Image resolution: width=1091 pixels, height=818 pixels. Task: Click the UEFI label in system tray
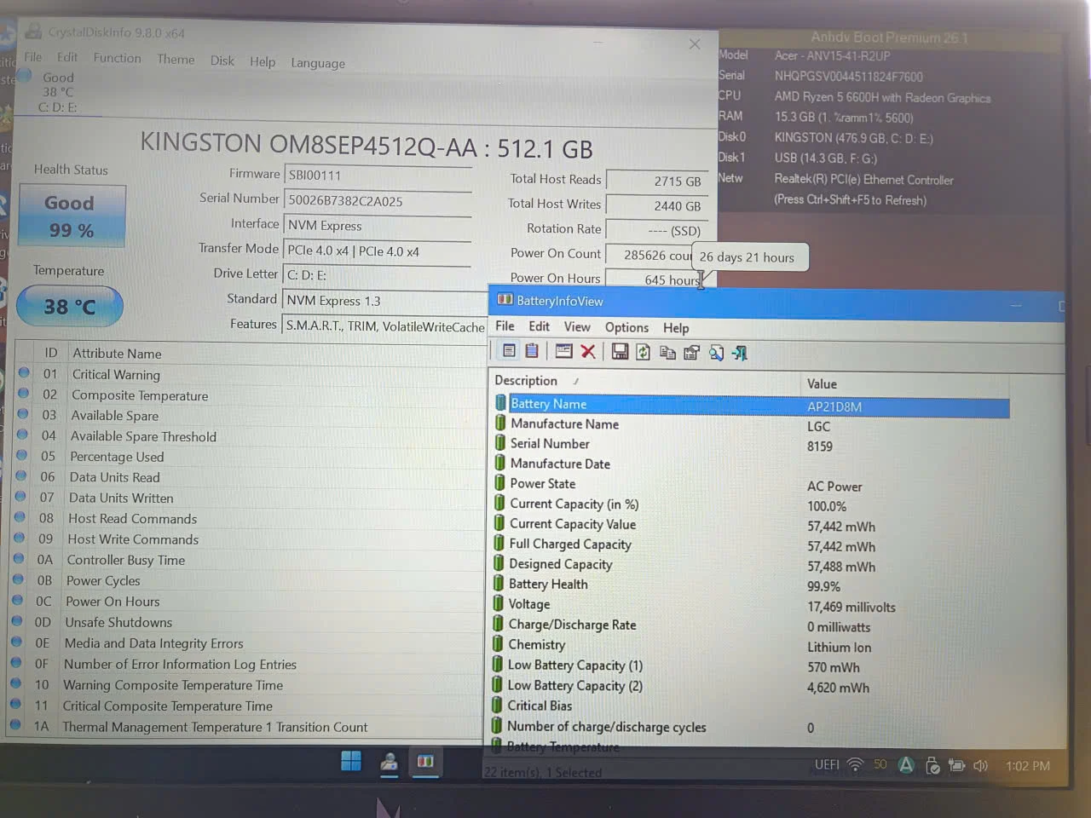(827, 764)
